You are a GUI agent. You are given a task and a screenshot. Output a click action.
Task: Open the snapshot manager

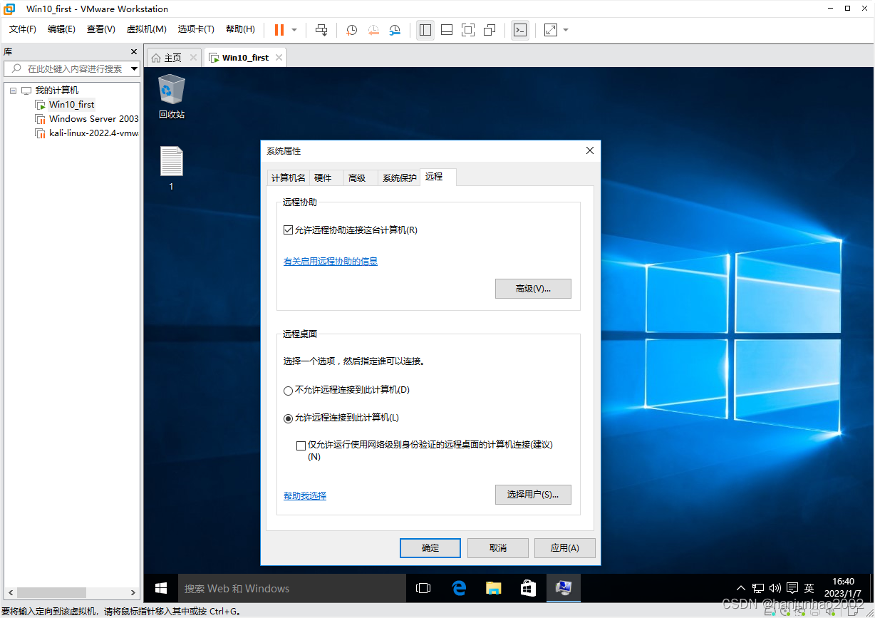[395, 30]
